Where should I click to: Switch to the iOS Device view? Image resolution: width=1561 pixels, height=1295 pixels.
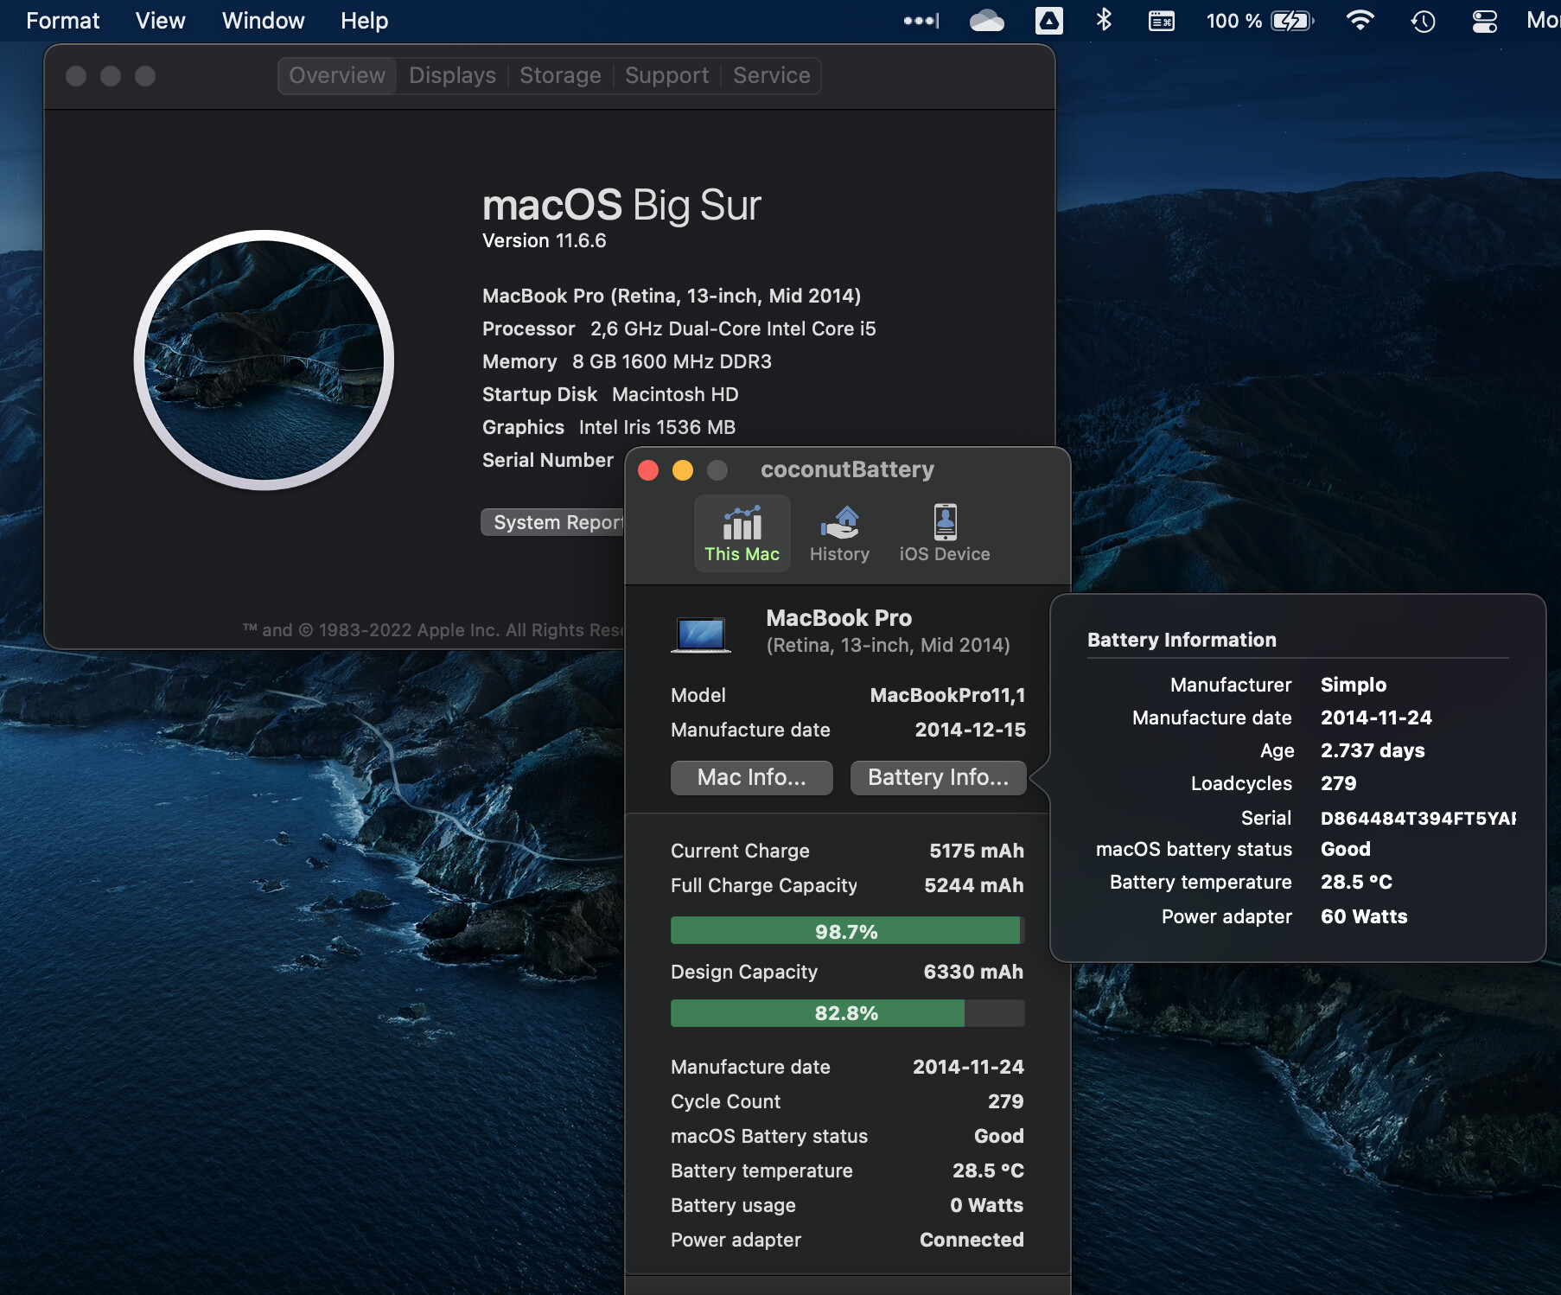[x=944, y=533]
